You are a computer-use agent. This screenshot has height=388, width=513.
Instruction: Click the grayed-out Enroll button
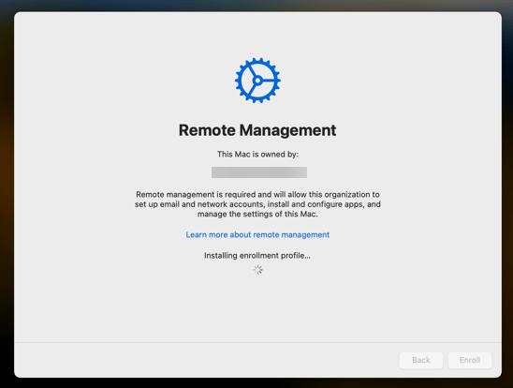[x=470, y=360]
